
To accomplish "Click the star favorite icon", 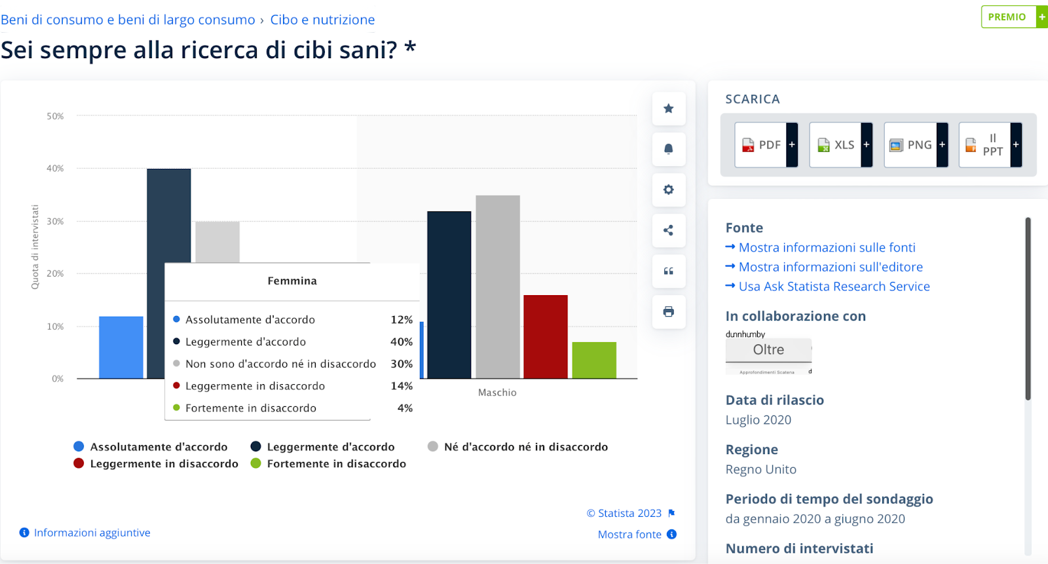I will (668, 109).
